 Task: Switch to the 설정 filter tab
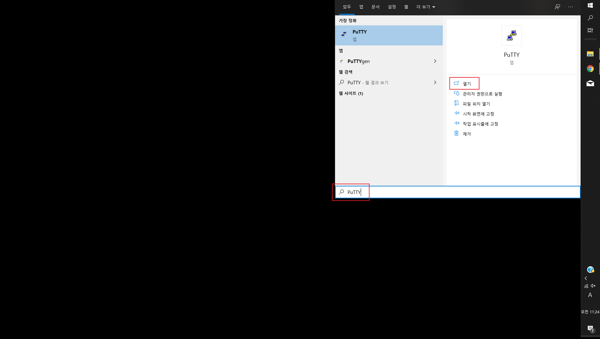click(x=392, y=7)
